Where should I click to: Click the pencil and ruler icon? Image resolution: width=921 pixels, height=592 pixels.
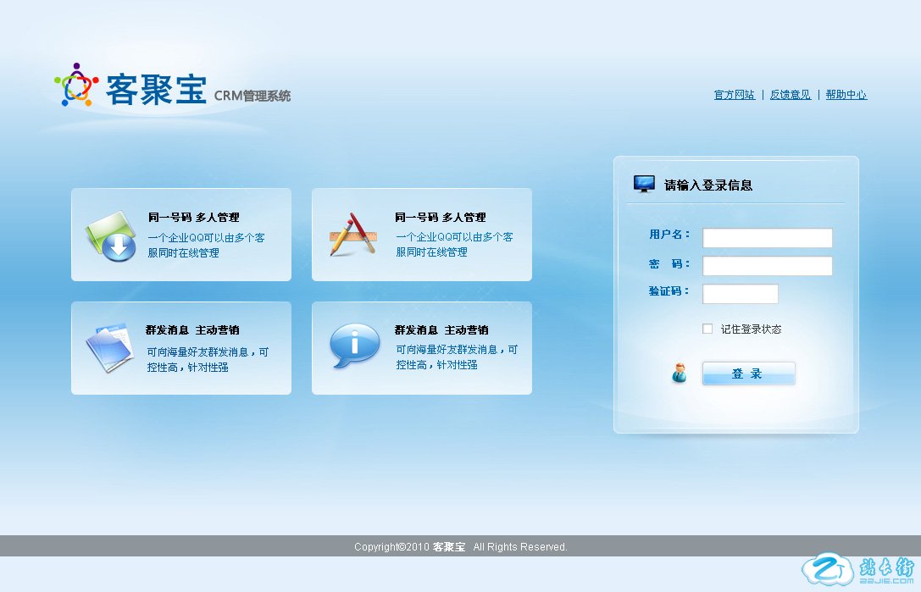352,235
